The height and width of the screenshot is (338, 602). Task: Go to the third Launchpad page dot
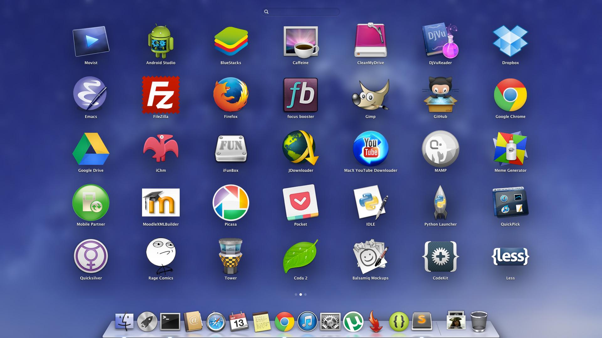coord(305,294)
